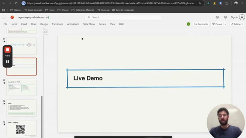Screen dimensions: 246x138
Task: Click the TC collaborator badge
Action: 188,24
